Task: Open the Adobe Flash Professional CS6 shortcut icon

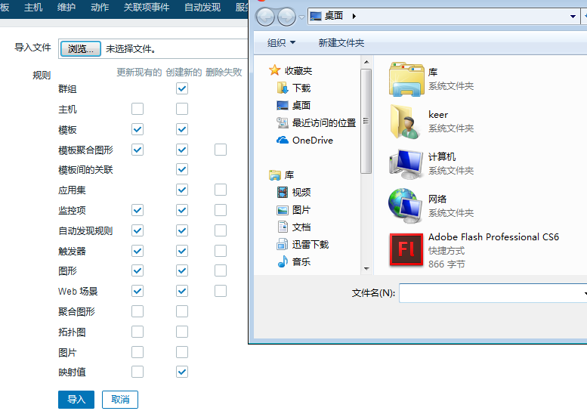Action: 406,249
